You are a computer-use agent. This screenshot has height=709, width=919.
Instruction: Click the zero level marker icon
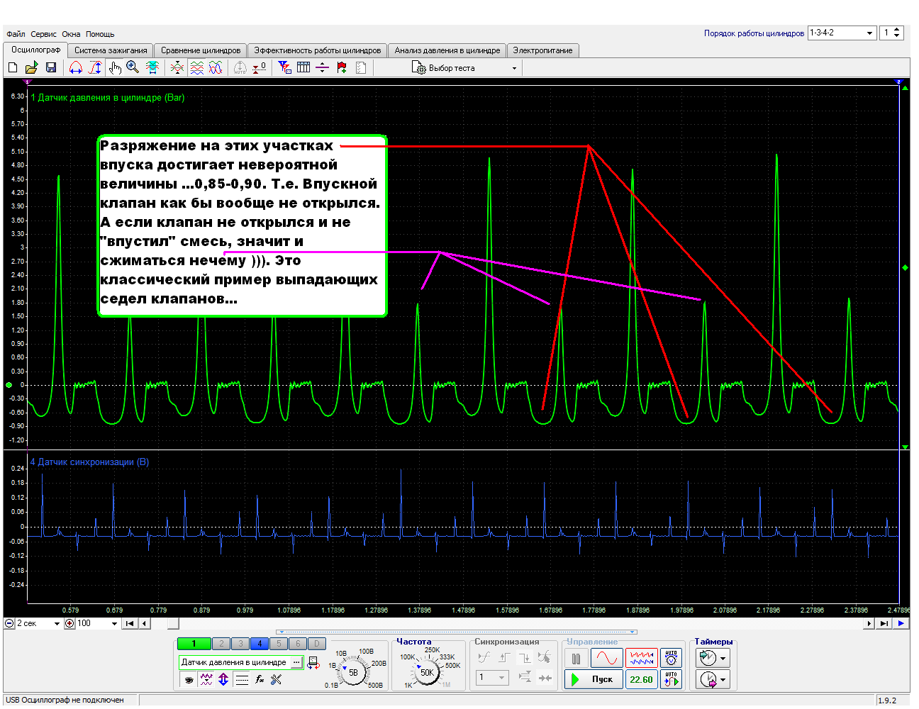[260, 67]
